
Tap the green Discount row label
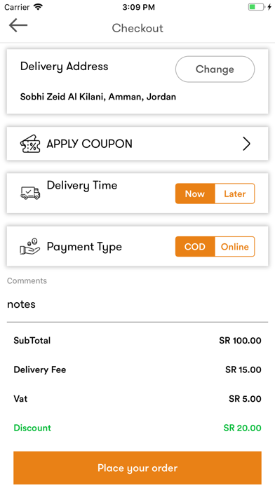[x=32, y=428]
